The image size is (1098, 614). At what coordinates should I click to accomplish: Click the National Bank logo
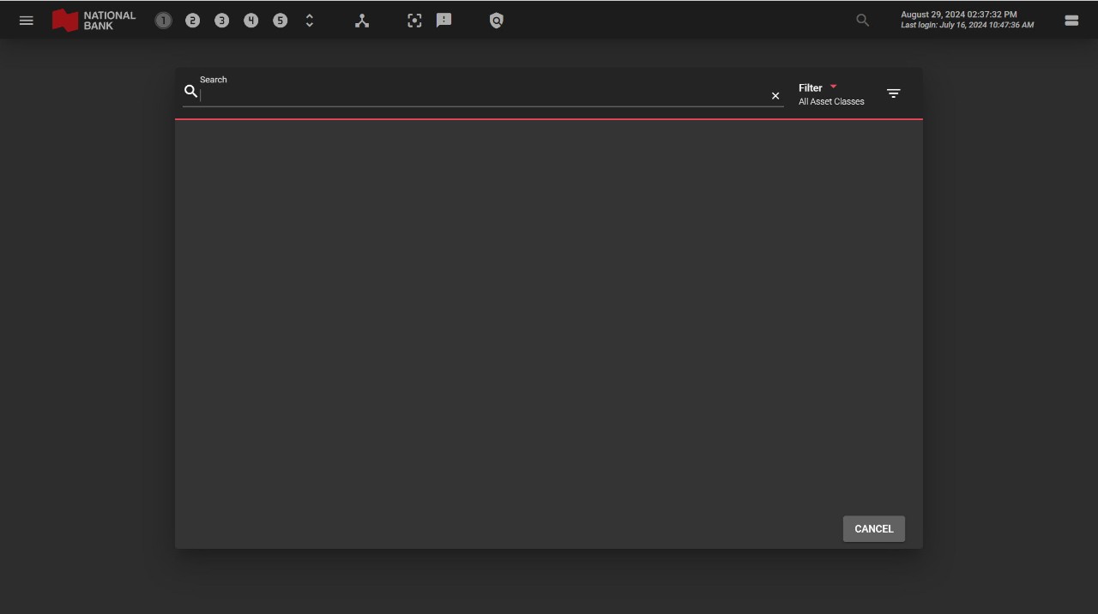[94, 21]
